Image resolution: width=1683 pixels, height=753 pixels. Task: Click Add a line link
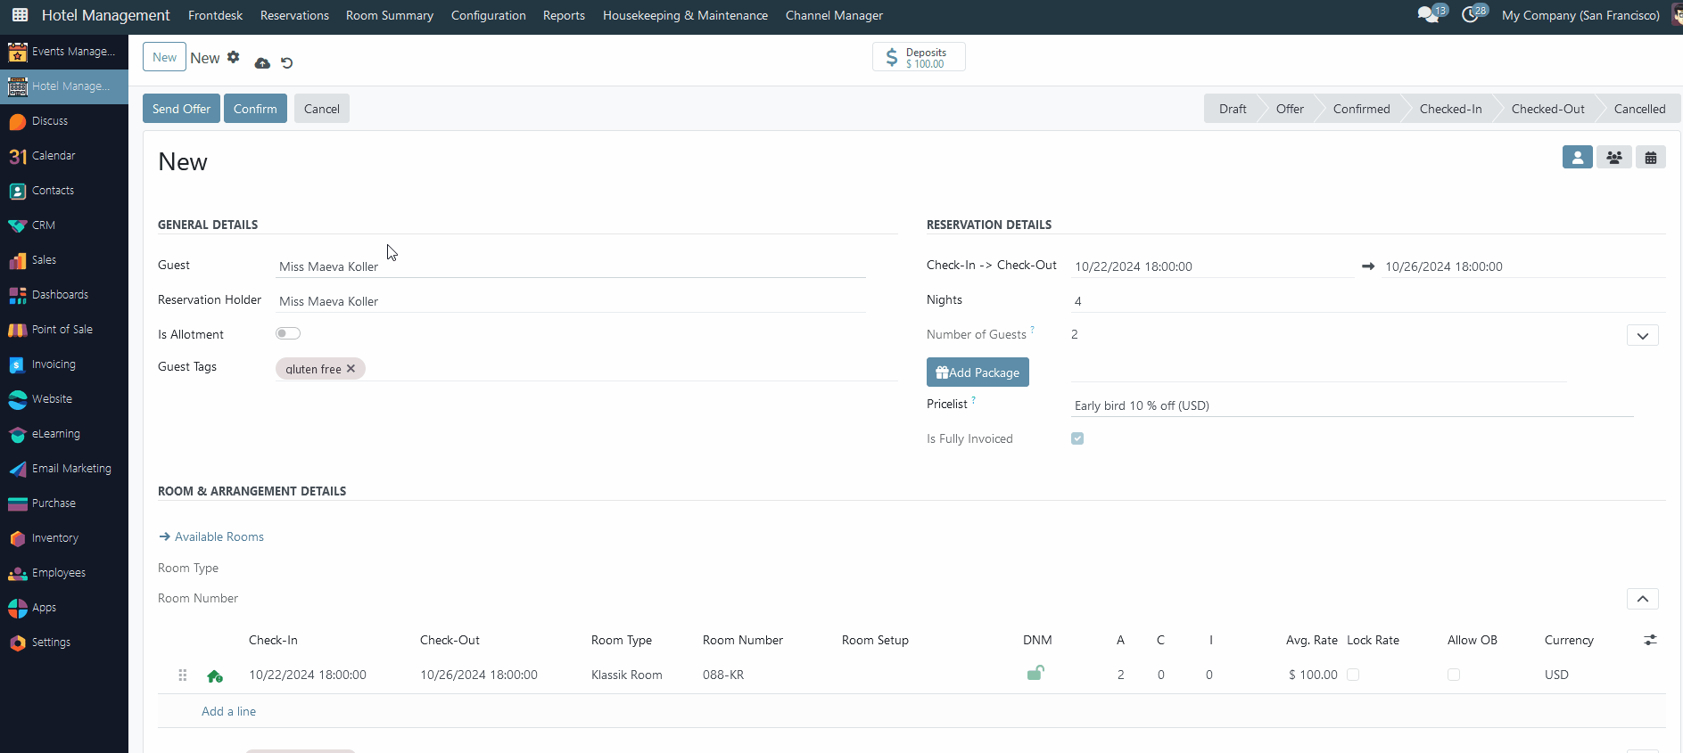[x=228, y=711]
